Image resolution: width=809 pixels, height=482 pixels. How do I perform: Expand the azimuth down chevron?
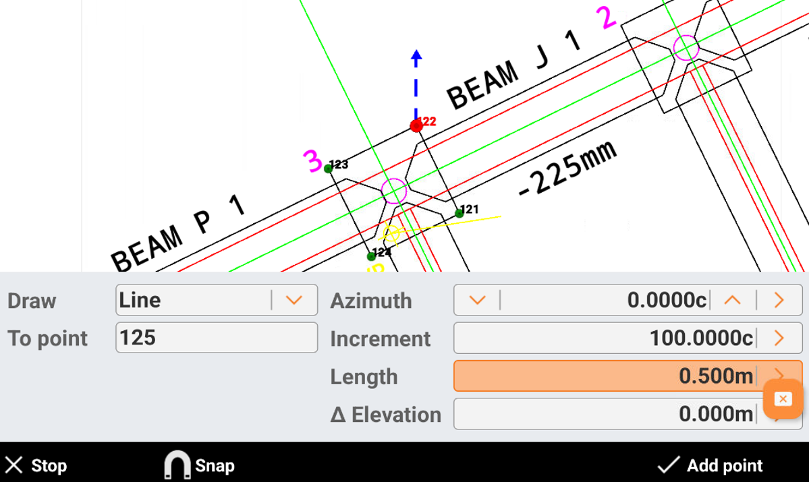tap(476, 300)
